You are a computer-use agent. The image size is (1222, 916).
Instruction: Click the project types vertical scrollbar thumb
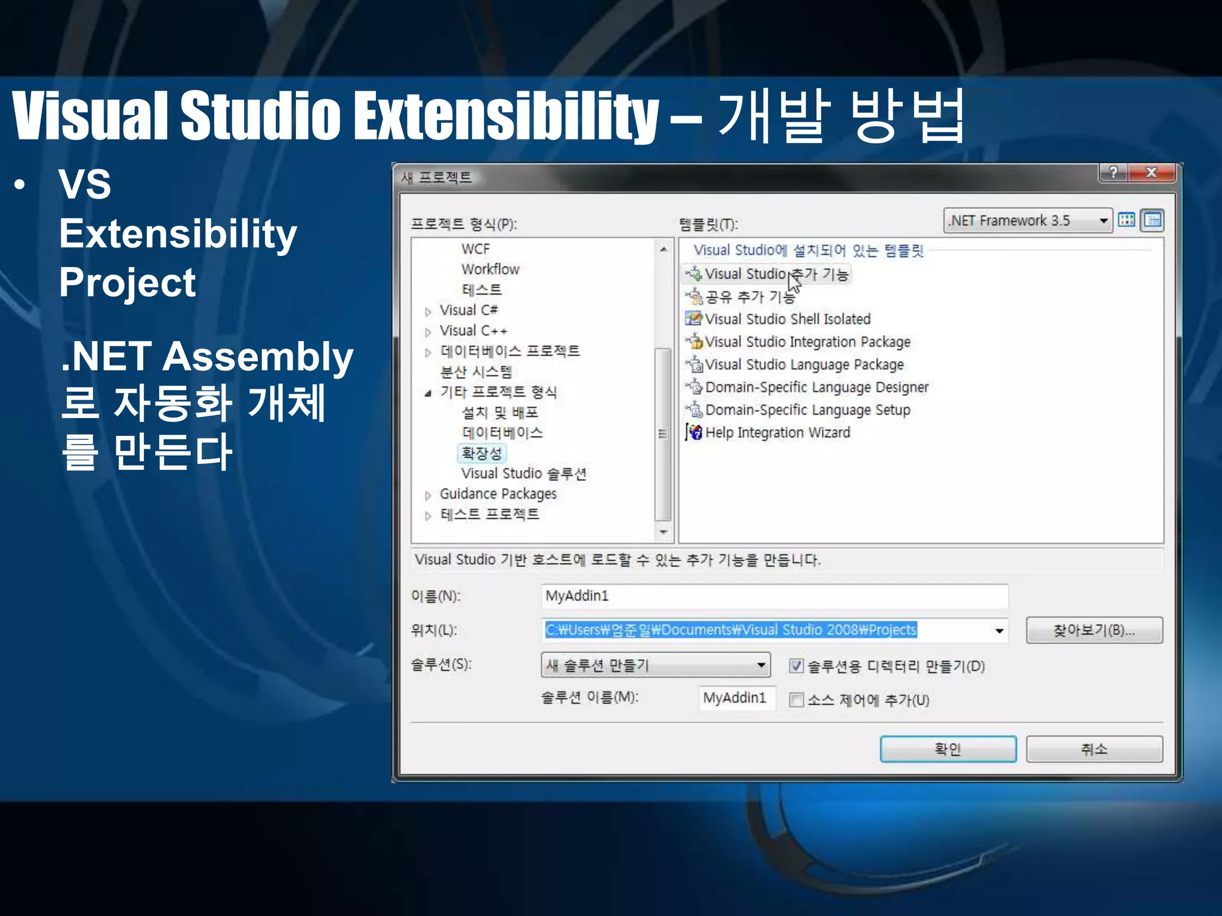click(x=663, y=434)
